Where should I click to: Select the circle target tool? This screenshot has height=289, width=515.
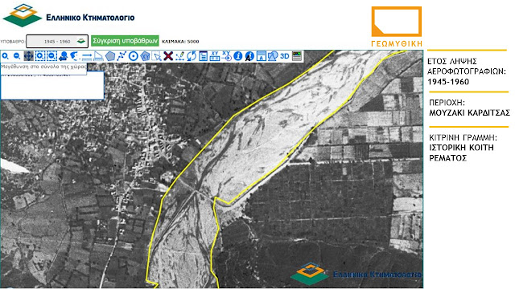[x=133, y=56]
